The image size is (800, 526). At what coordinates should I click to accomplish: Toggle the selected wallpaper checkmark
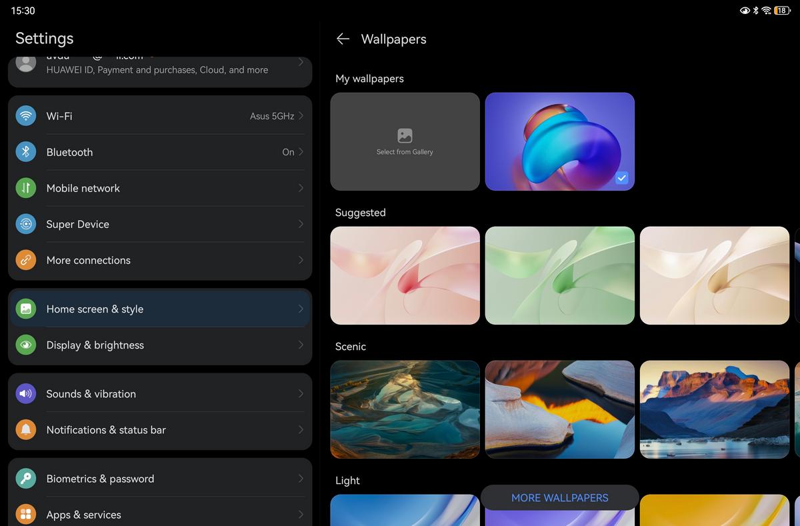pos(621,178)
